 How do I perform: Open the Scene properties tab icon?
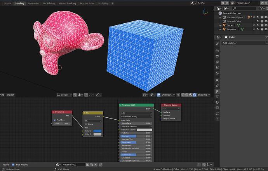pos(217,67)
